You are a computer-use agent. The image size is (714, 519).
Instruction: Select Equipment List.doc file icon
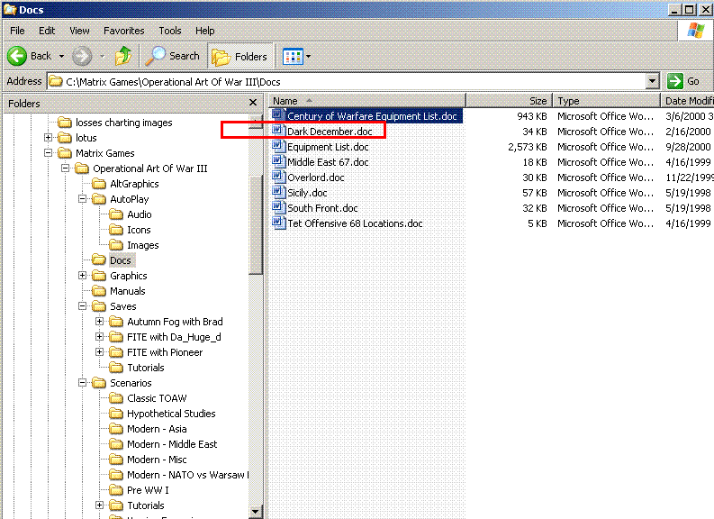pos(278,146)
